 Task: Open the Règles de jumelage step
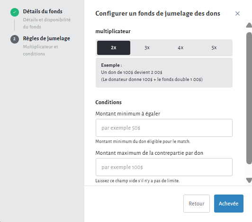pos(46,38)
